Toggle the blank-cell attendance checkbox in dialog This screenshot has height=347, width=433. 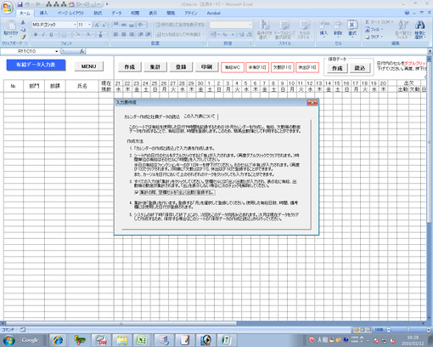tap(137, 192)
